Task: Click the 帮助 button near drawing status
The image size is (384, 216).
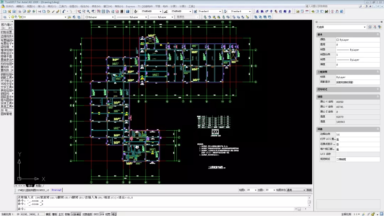Action: coord(309,190)
